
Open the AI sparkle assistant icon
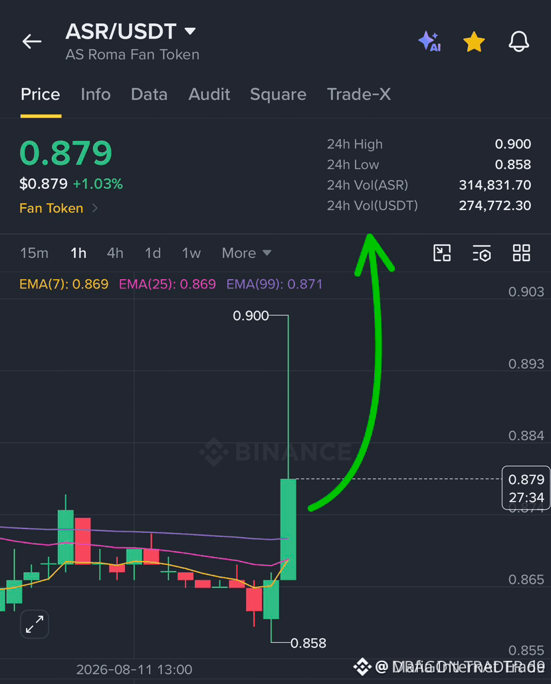(x=430, y=41)
